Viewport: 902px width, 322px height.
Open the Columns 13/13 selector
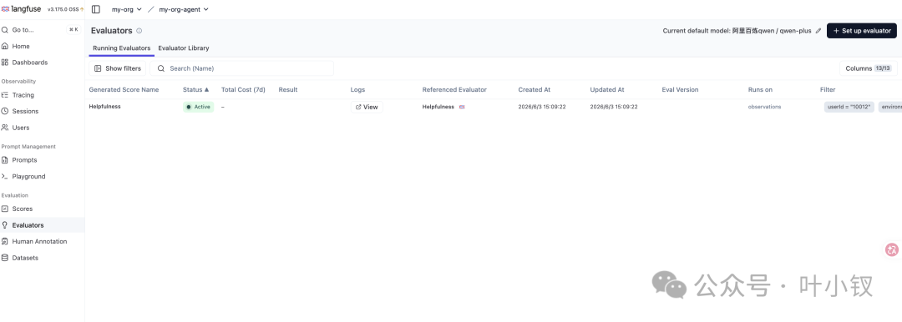(868, 68)
